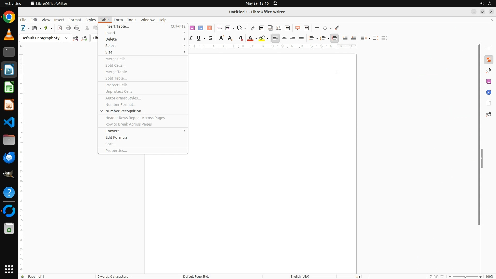Click the Insert Comment icon
Screen dimensions: 496x279
pyautogui.click(x=298, y=28)
